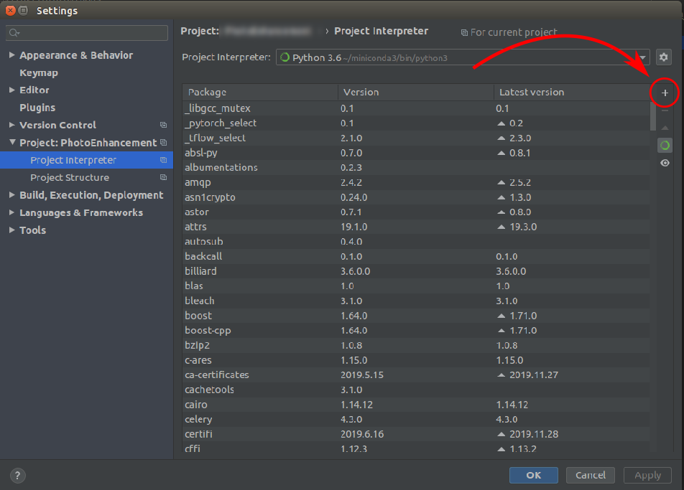Open the Project Interpreter dropdown

point(463,57)
